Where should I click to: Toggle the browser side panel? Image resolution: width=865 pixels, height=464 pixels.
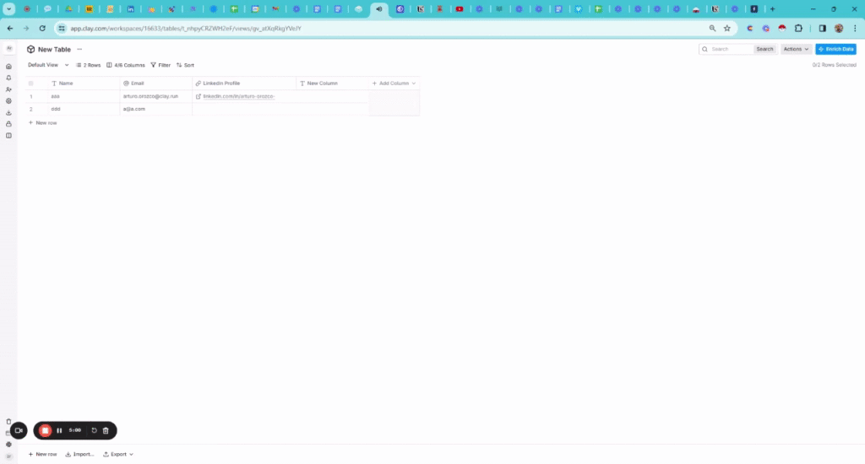click(822, 28)
